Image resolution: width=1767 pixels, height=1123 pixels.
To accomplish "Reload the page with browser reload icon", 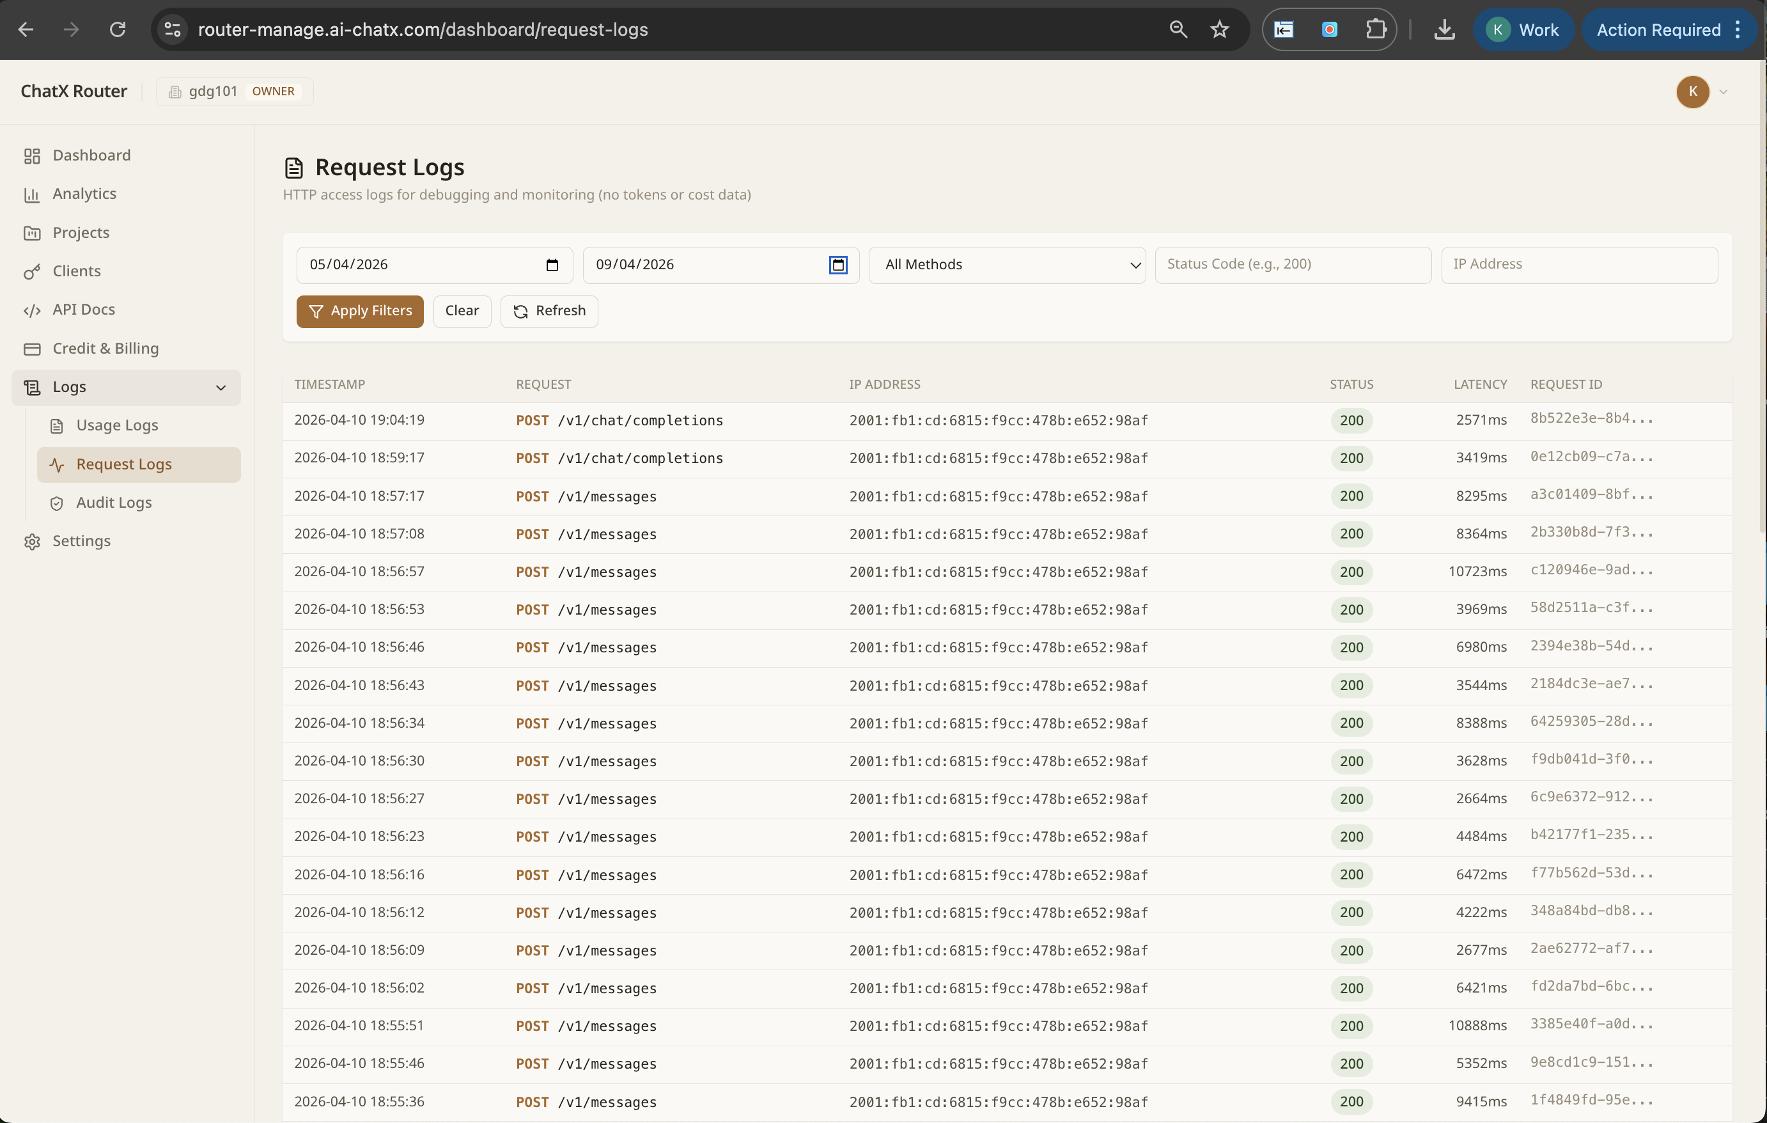I will point(118,29).
